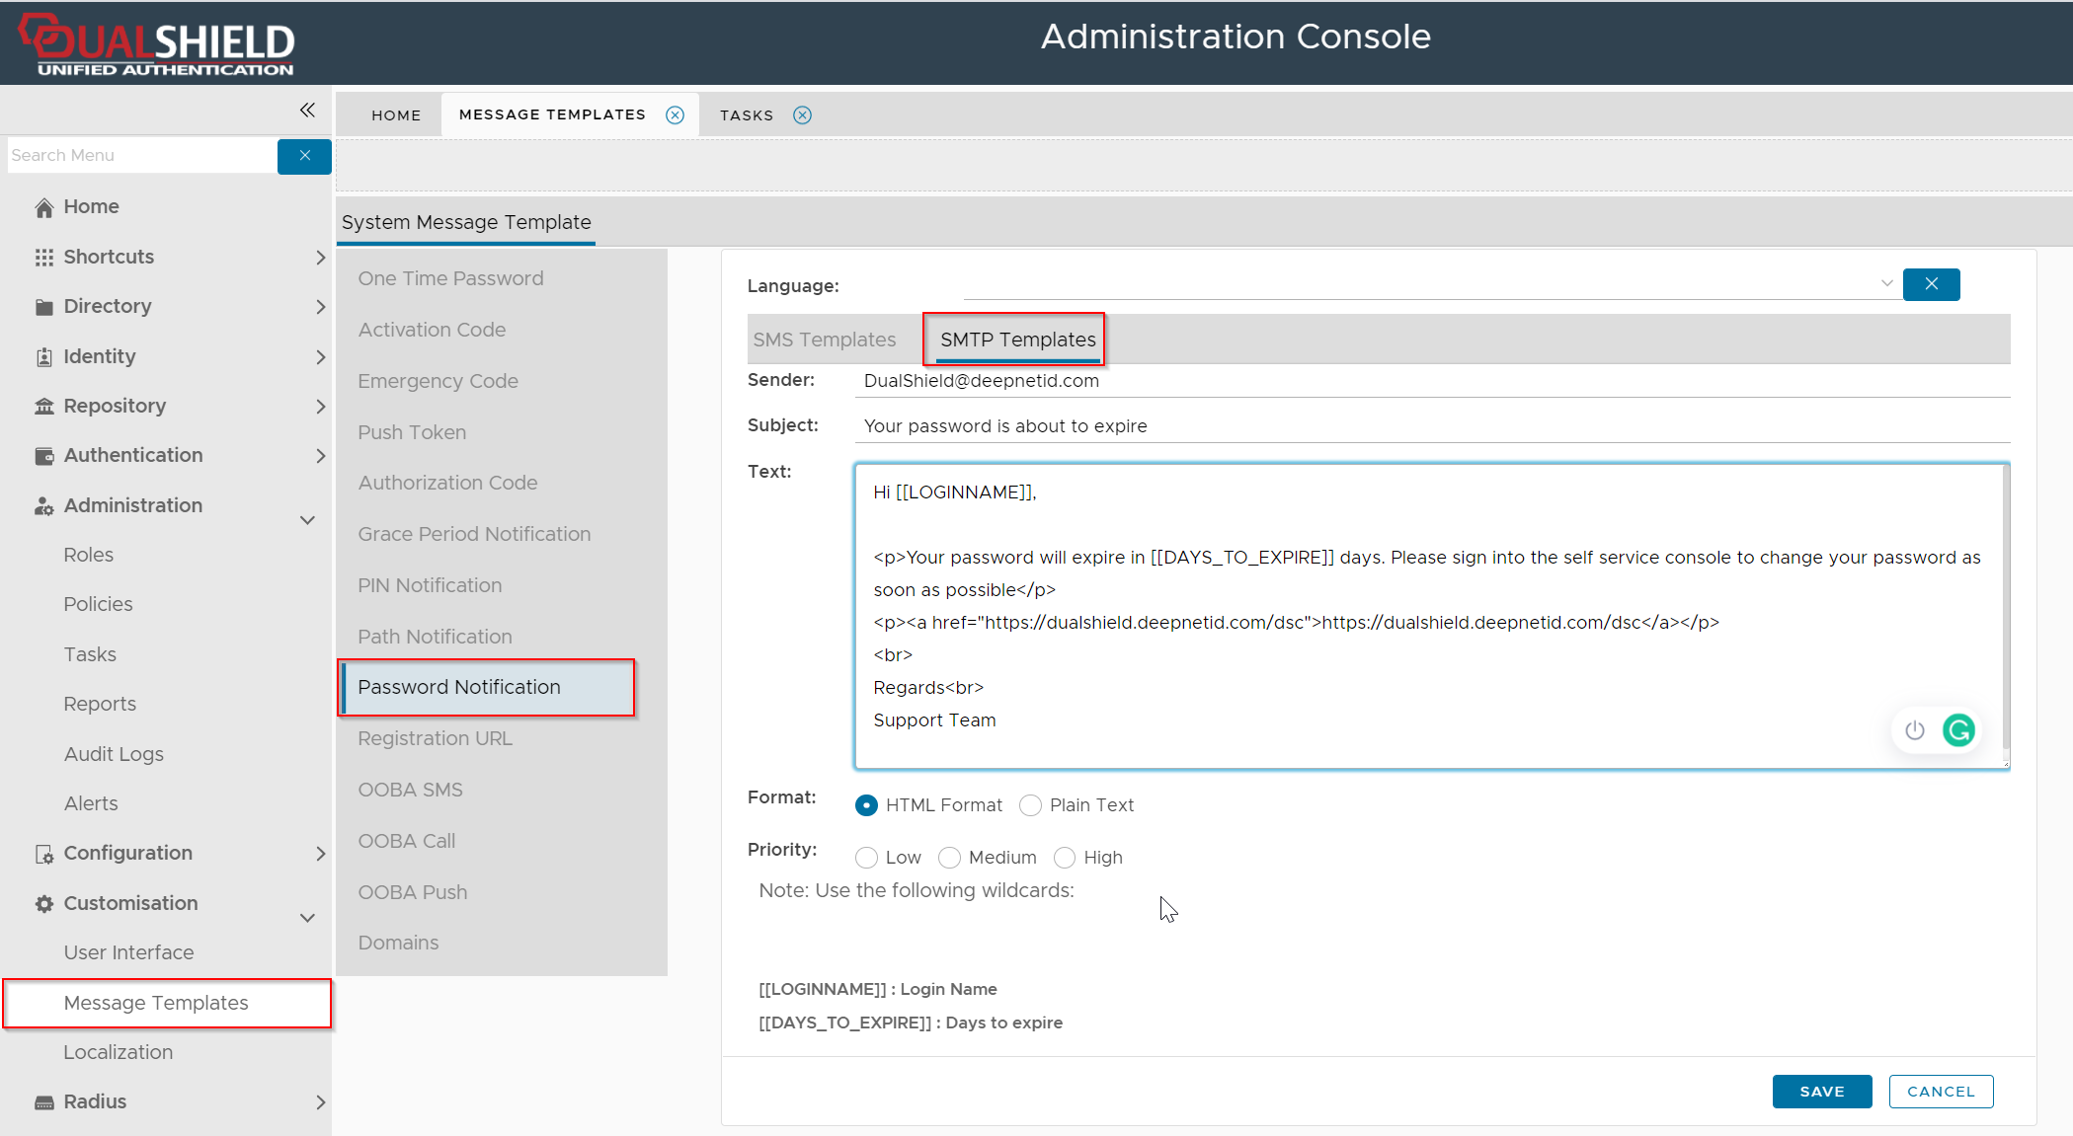
Task: Open the Tasks tab at the top
Action: (x=748, y=114)
